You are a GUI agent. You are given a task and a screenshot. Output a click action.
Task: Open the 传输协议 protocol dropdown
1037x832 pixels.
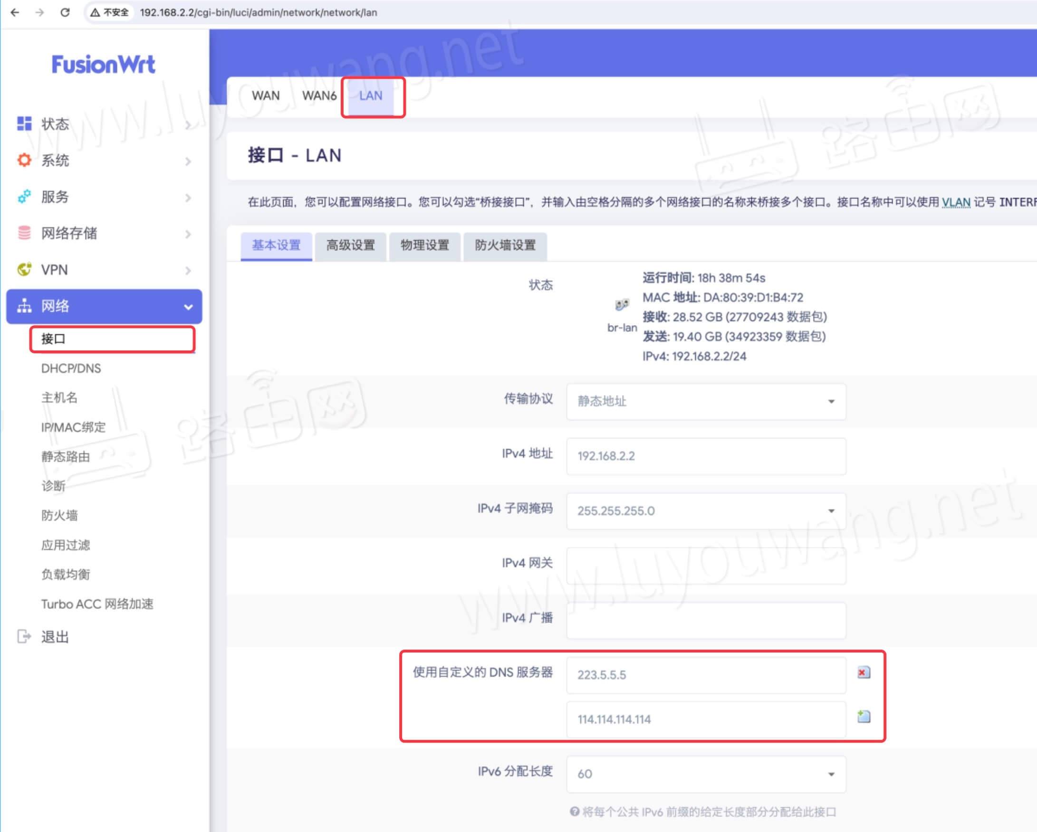(706, 401)
